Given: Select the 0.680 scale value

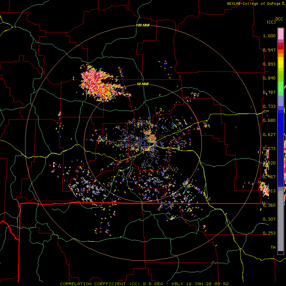Looking at the screenshot, I should coord(269,120).
